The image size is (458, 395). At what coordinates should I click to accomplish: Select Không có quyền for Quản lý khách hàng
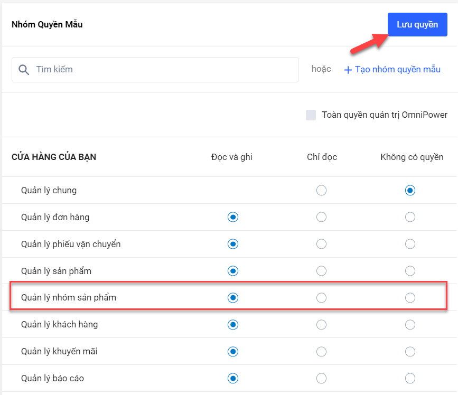[x=410, y=324]
